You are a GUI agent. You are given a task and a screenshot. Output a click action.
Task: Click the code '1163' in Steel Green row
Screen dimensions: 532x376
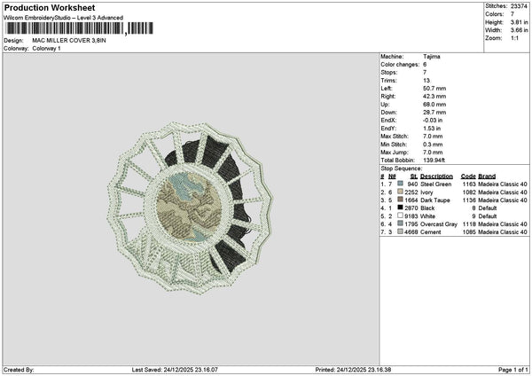(x=469, y=184)
